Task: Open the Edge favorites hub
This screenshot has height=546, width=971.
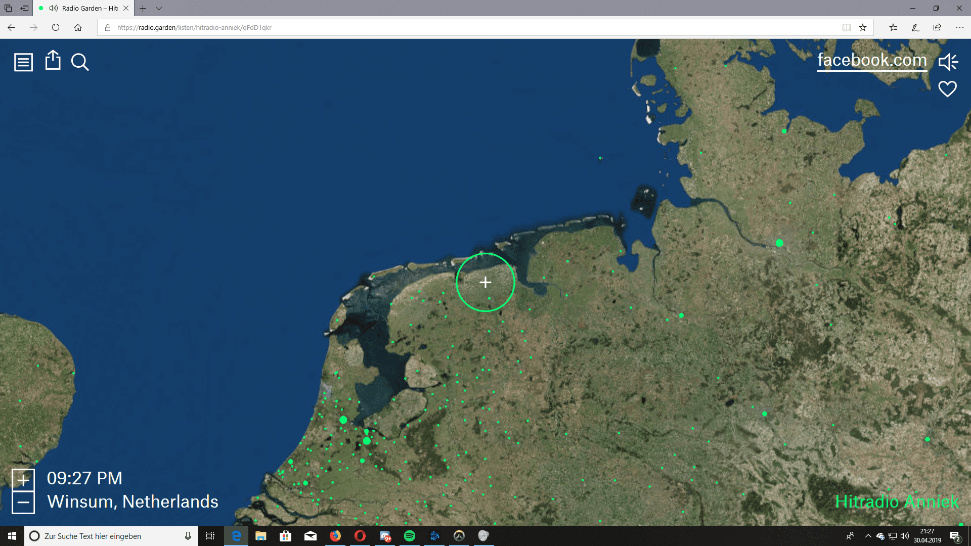Action: pyautogui.click(x=893, y=27)
